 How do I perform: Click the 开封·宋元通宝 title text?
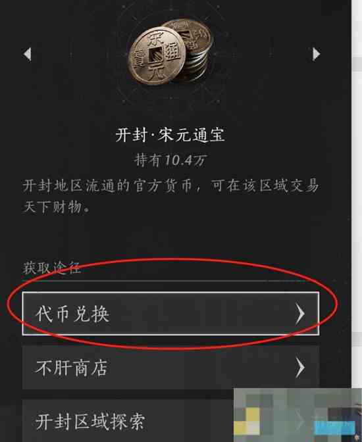[170, 135]
